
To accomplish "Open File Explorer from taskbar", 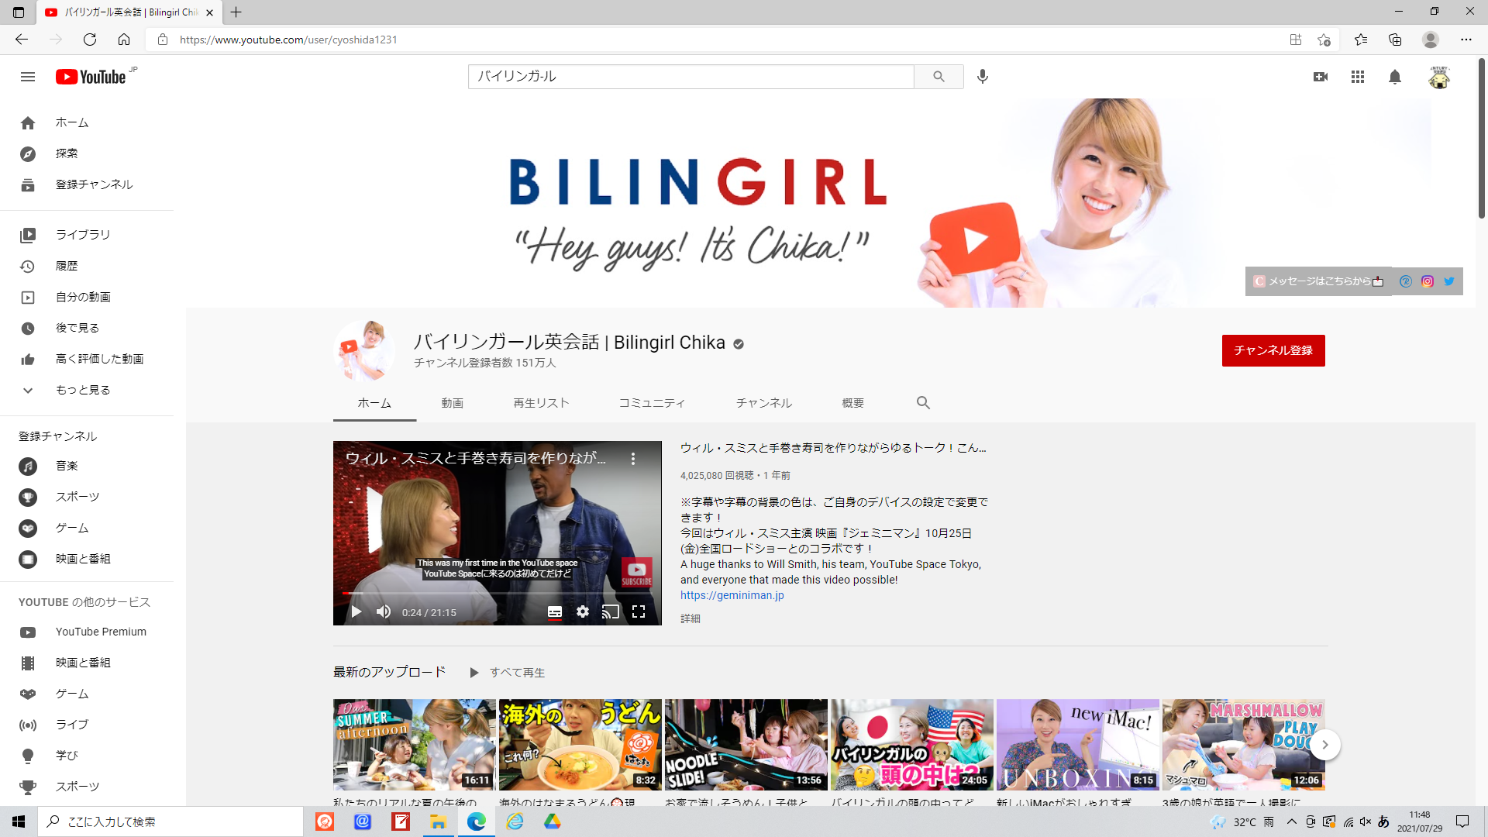I will (438, 821).
